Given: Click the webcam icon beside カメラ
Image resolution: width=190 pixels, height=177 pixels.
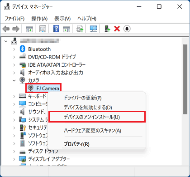Looking at the screenshot, I should [x=23, y=80].
